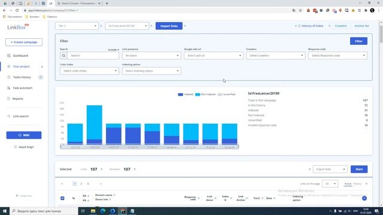The width and height of the screenshot is (383, 215).
Task: Open Your project in sidebar
Action: coord(22,66)
